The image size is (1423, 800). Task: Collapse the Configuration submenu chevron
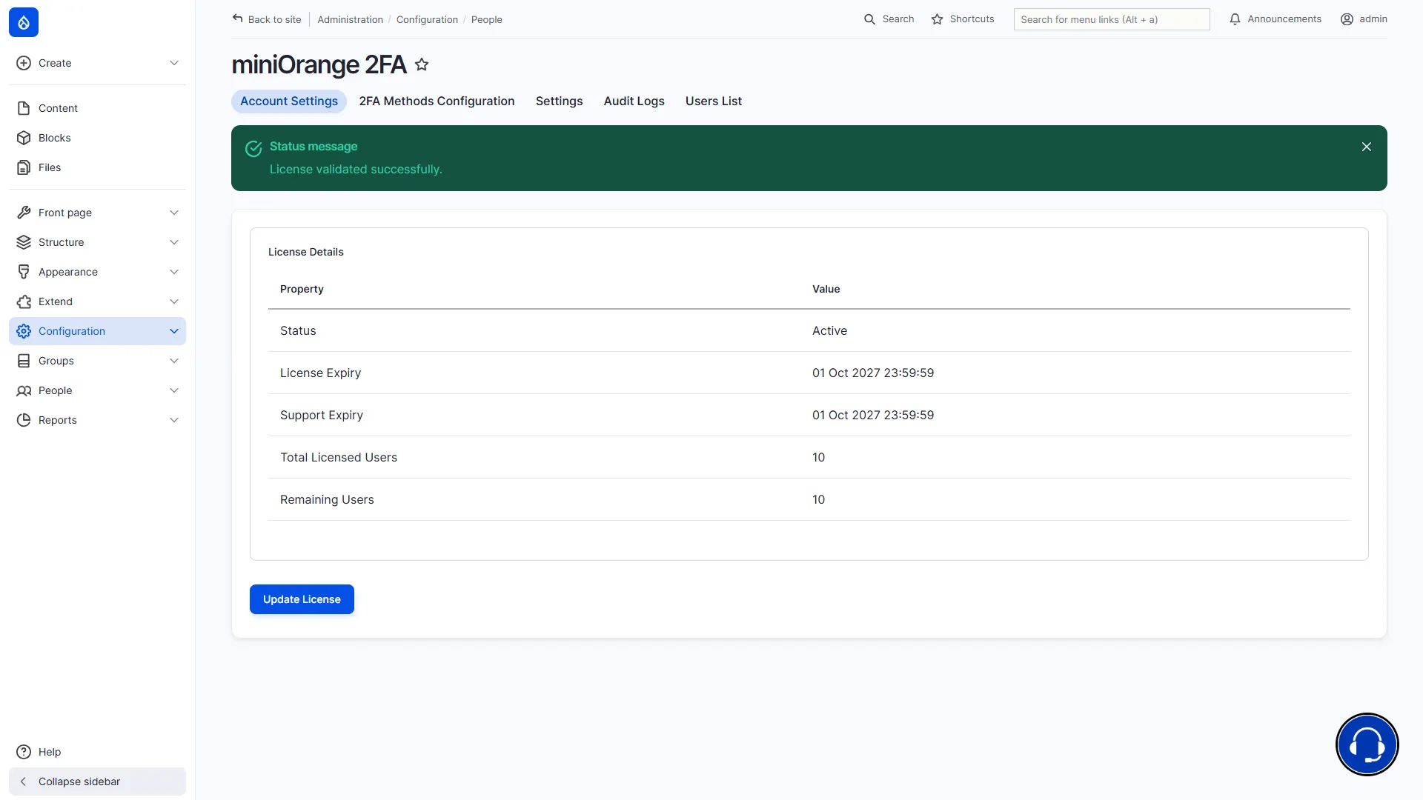click(x=174, y=331)
